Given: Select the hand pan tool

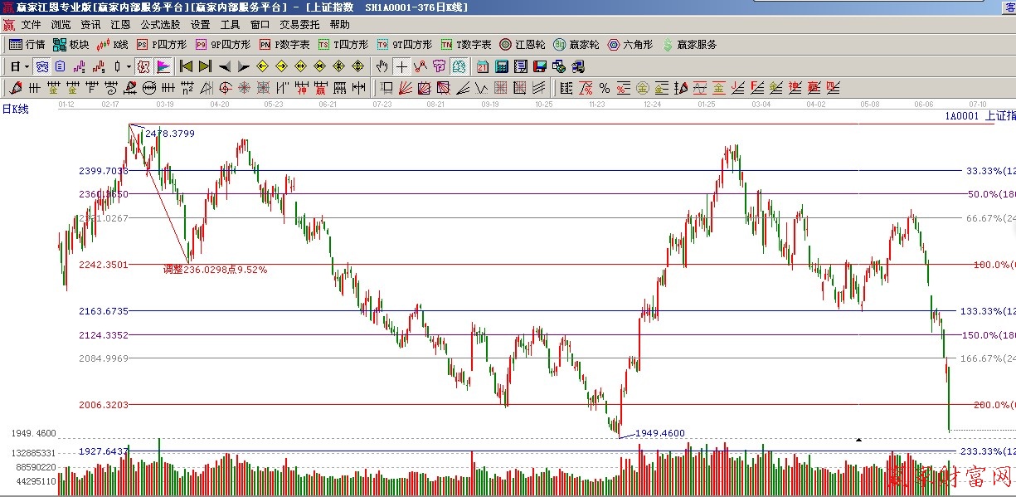Looking at the screenshot, I should click(382, 66).
